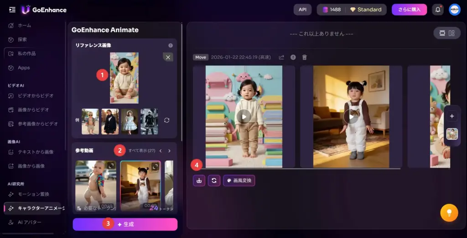Image resolution: width=467 pixels, height=238 pixels.
Task: Click the 画風変換 button
Action: click(239, 180)
